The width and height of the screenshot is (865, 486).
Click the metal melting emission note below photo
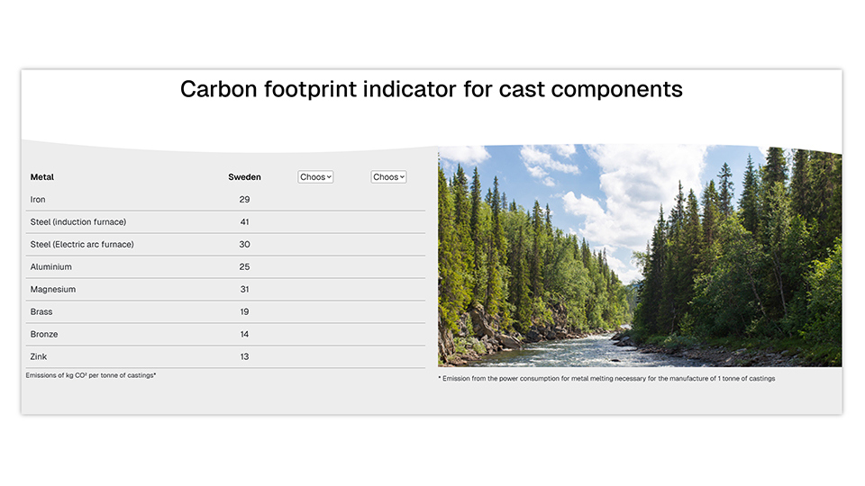pos(606,379)
